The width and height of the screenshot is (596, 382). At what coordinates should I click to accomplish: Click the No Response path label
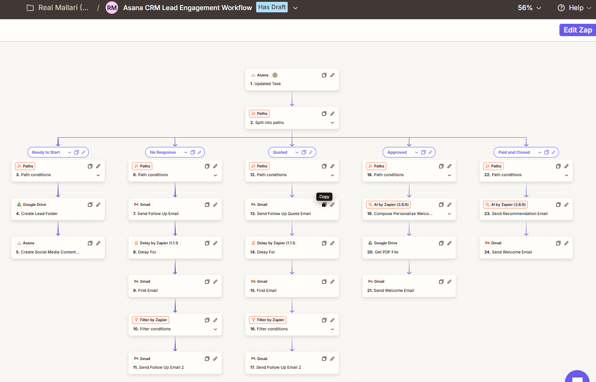tap(163, 152)
